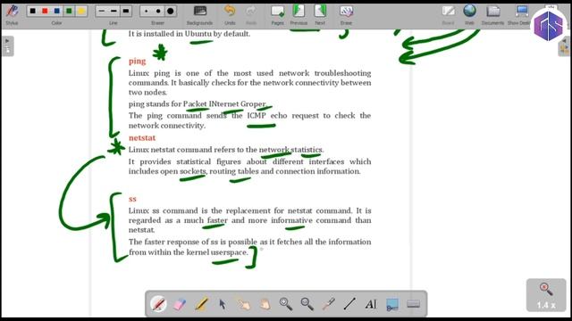Add a new page with Pages
The width and height of the screenshot is (572, 321).
[277, 14]
